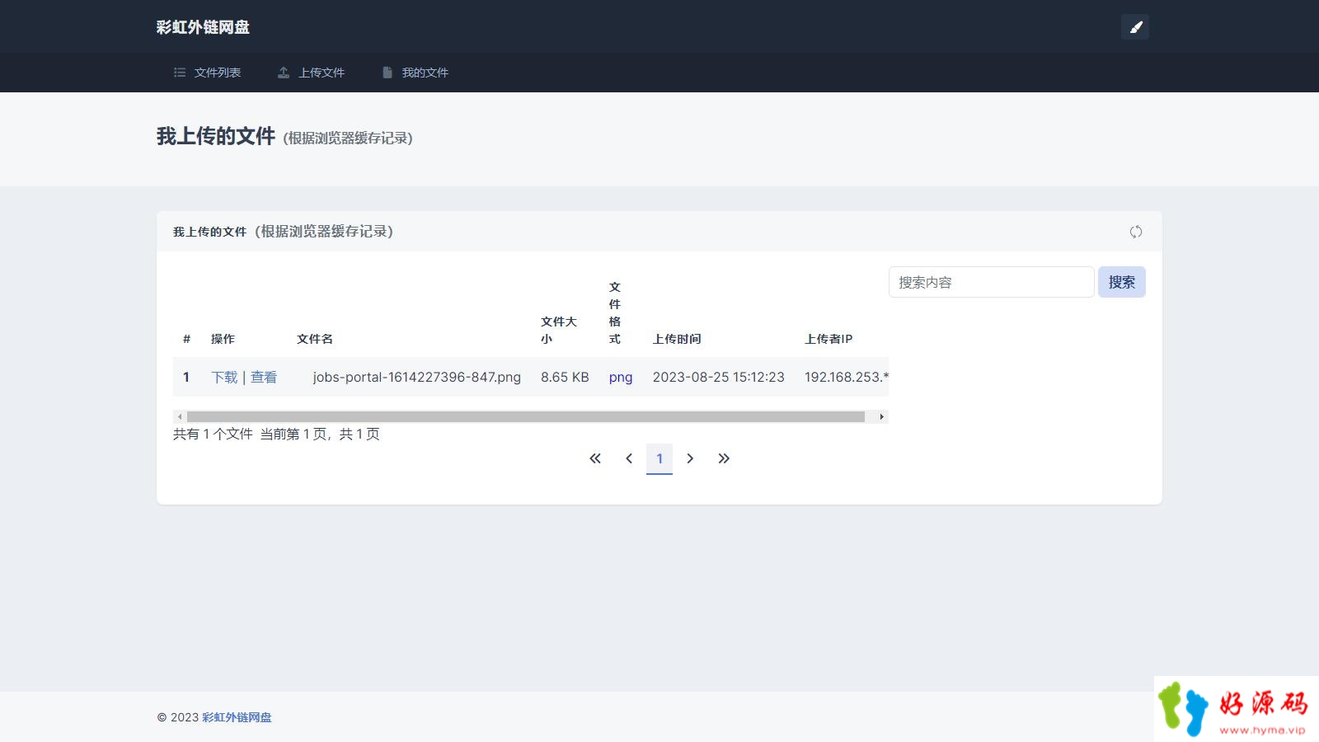The height and width of the screenshot is (742, 1319).
Task: Click the png file format link
Action: pyautogui.click(x=621, y=377)
